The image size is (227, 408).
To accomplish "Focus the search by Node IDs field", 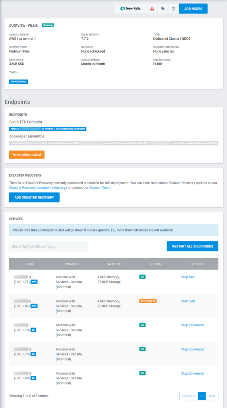I will (49, 246).
